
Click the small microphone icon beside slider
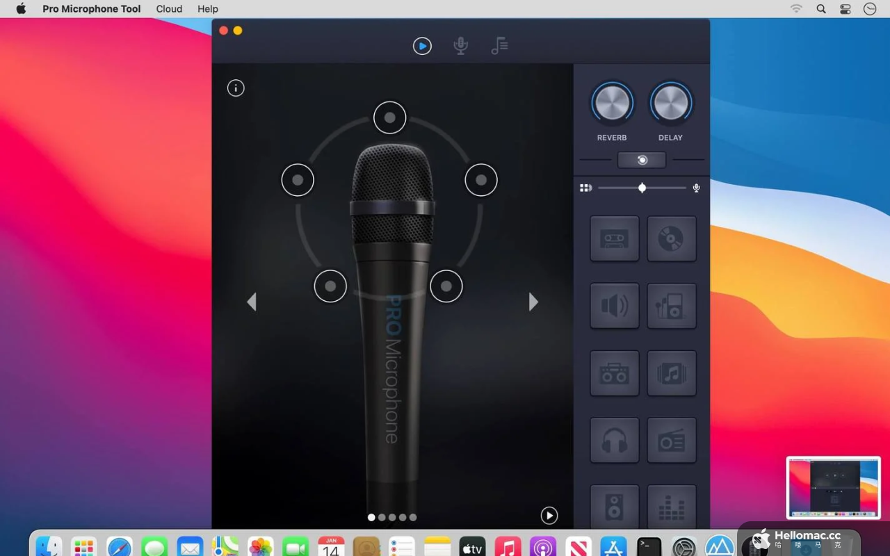point(696,188)
